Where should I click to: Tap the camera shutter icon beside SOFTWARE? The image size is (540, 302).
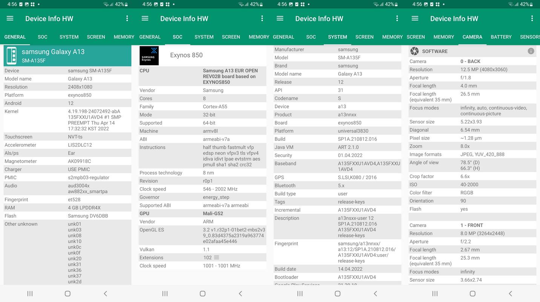pyautogui.click(x=414, y=51)
